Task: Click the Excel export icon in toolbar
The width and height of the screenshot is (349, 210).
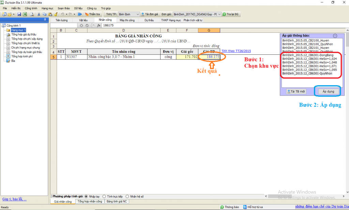Action: point(25,14)
